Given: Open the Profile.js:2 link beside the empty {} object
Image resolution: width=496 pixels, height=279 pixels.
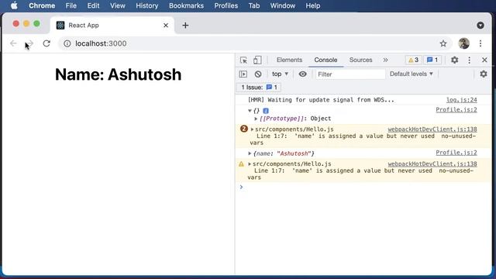Looking at the screenshot, I should (456, 110).
